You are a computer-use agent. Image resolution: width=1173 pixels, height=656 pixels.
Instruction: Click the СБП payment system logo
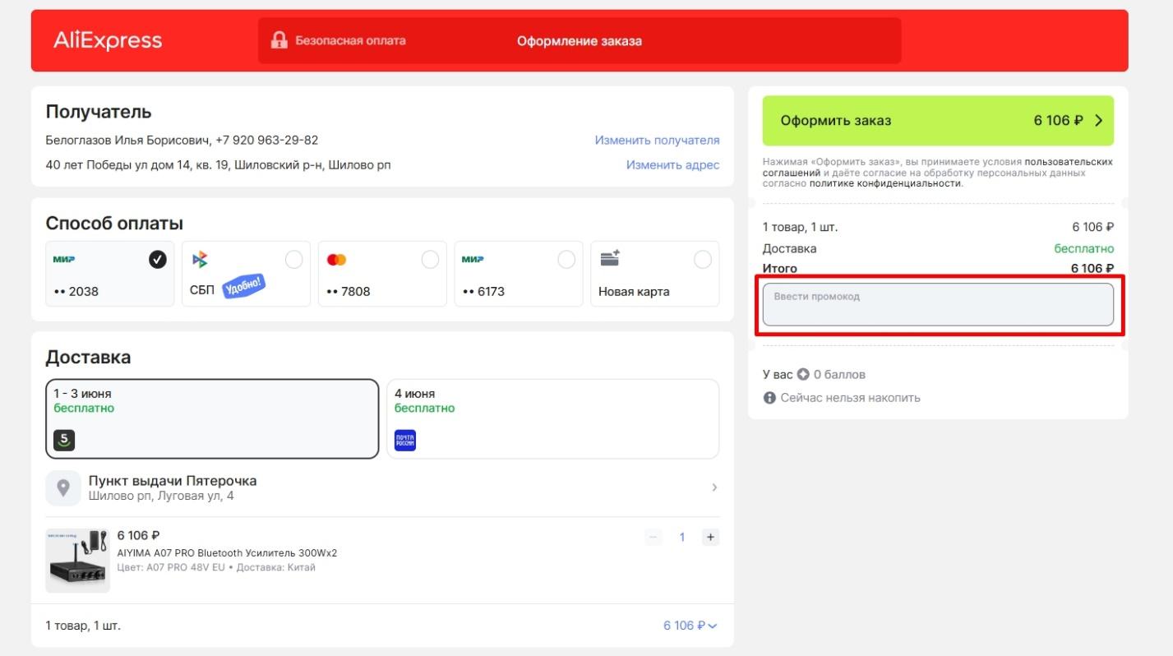[200, 260]
